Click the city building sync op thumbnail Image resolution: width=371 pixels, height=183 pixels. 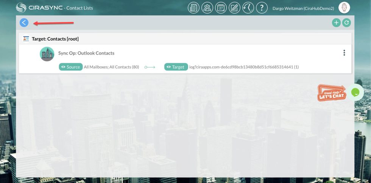(47, 54)
